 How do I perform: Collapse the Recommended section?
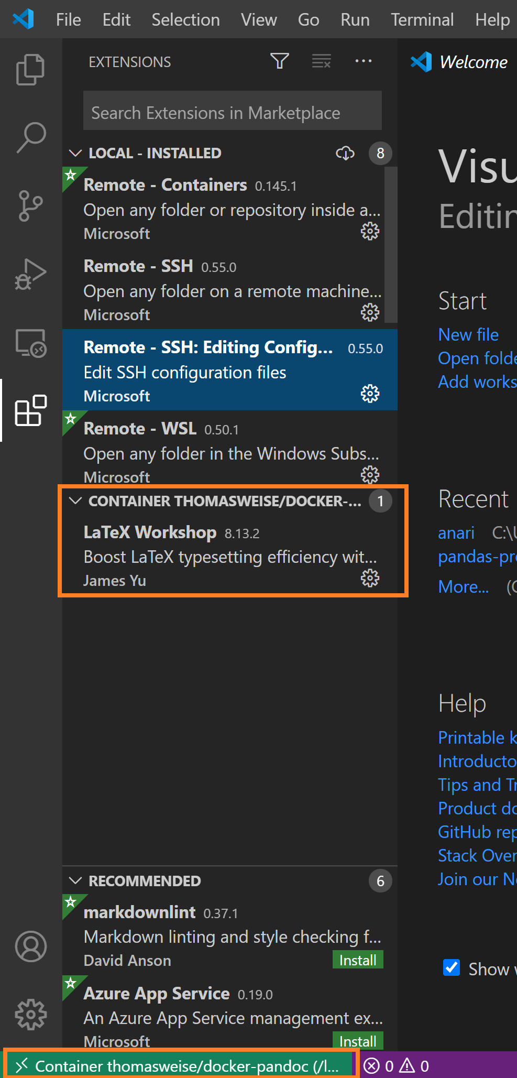[x=75, y=881]
